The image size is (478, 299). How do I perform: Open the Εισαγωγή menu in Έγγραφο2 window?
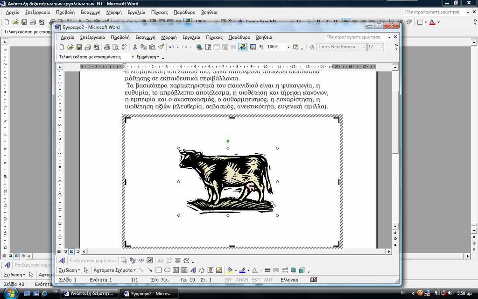145,37
